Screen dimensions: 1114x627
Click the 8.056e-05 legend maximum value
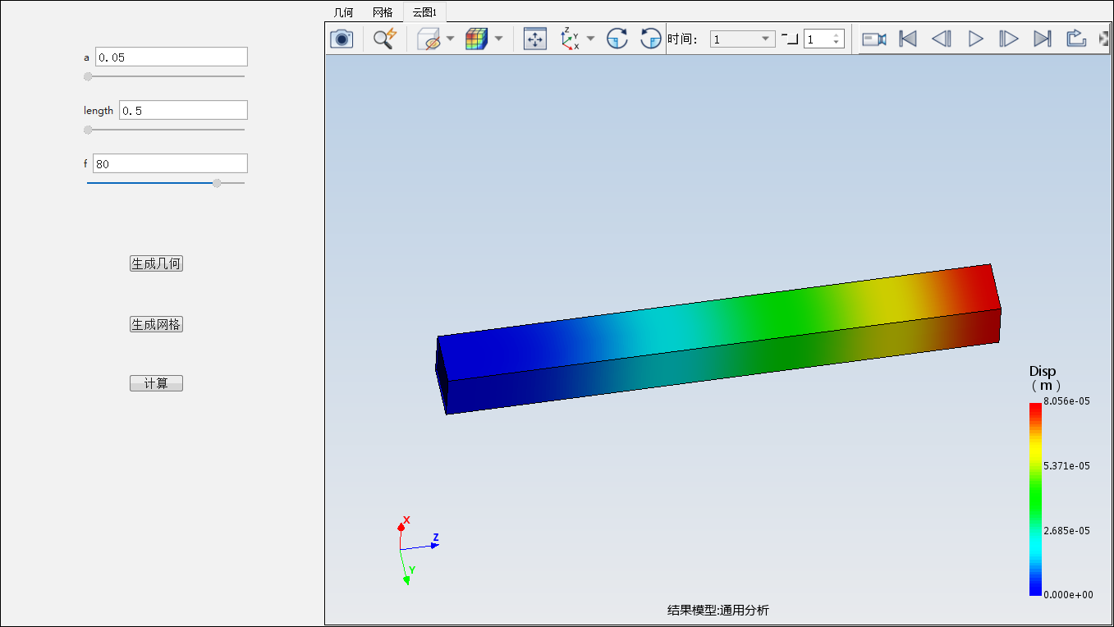point(1066,401)
